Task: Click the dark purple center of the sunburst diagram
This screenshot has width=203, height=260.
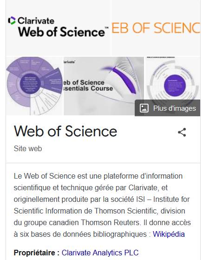Action: click(x=30, y=84)
